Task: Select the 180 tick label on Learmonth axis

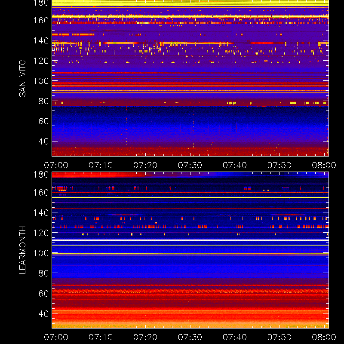Action: pyautogui.click(x=41, y=175)
